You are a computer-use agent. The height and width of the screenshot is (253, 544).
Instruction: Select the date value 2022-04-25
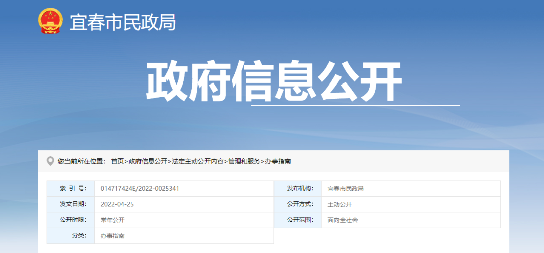point(117,204)
